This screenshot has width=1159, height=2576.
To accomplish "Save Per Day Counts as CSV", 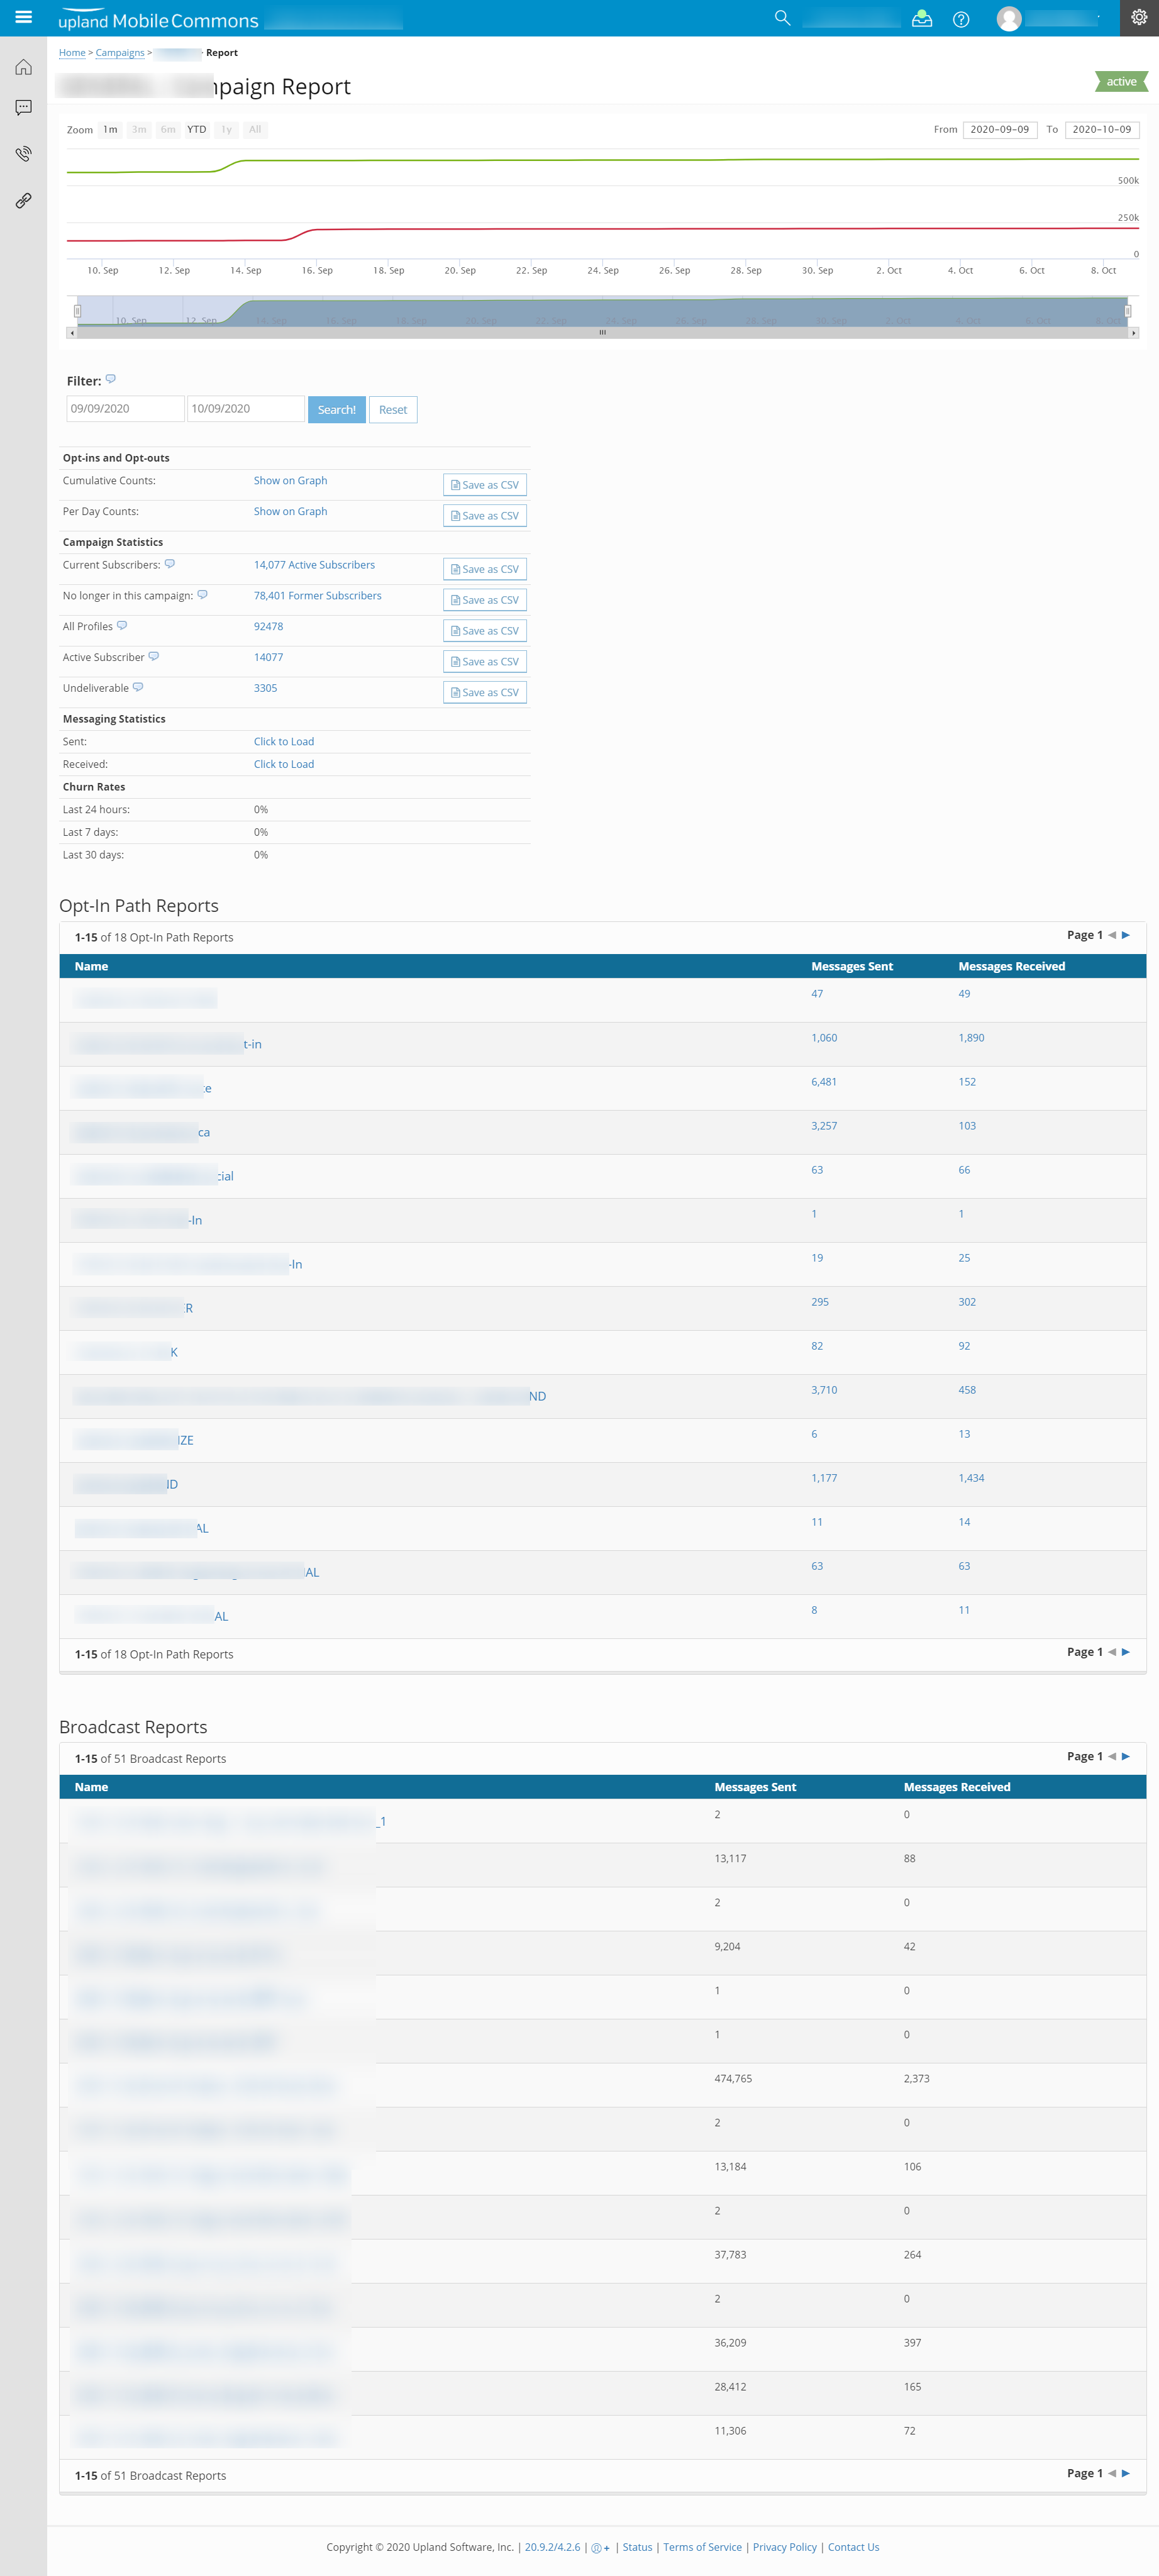I will pos(485,516).
